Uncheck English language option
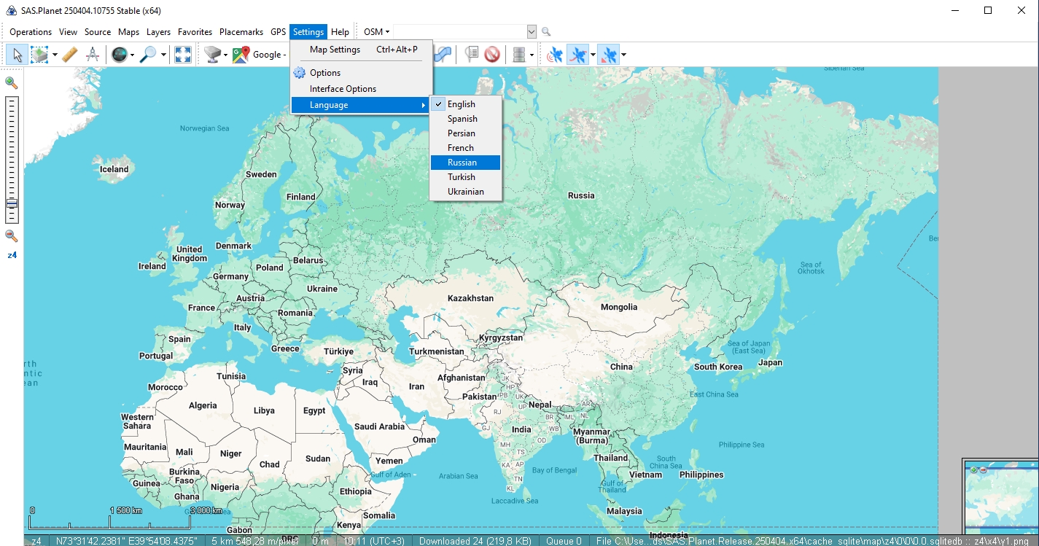The height and width of the screenshot is (546, 1039). (459, 104)
